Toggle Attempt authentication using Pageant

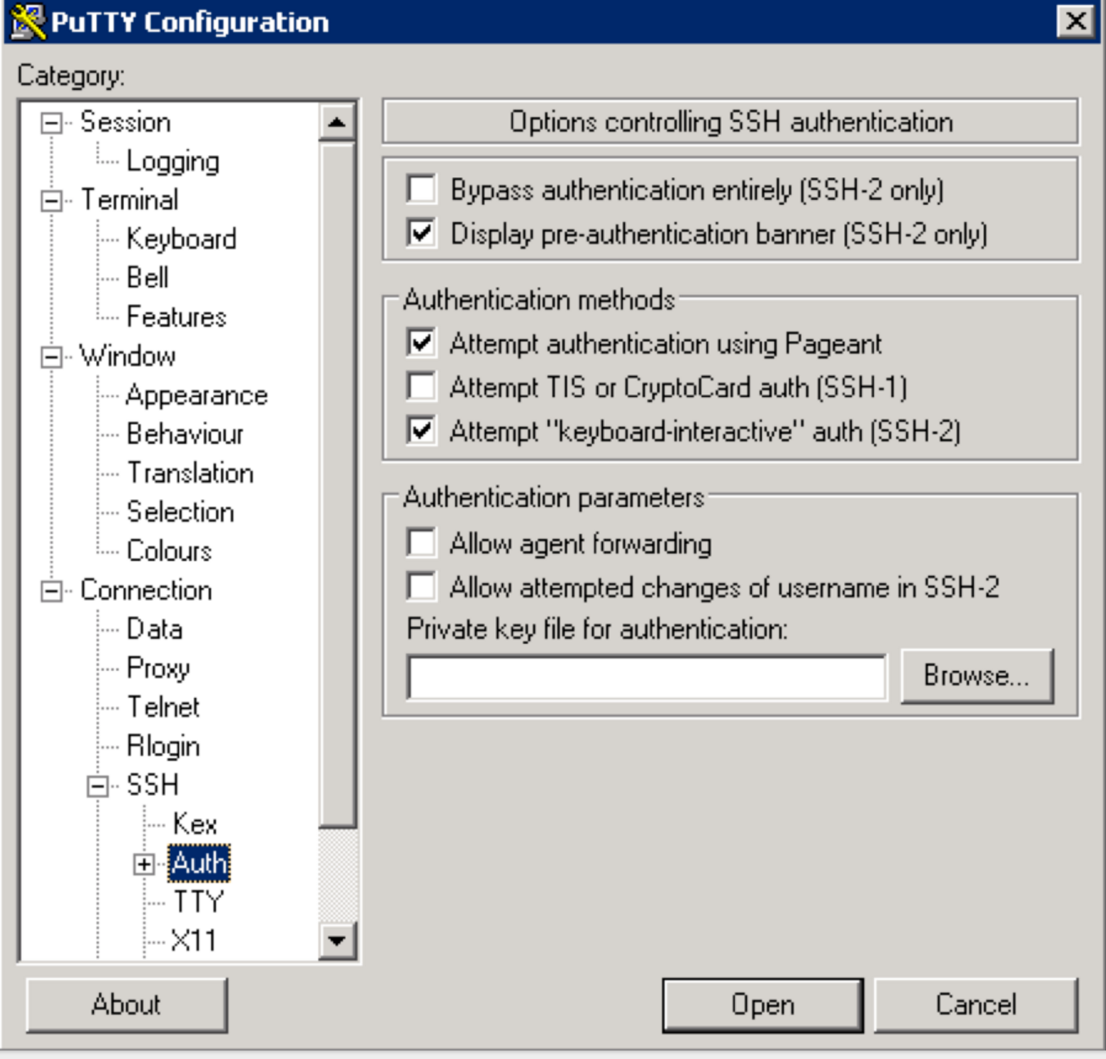(421, 342)
